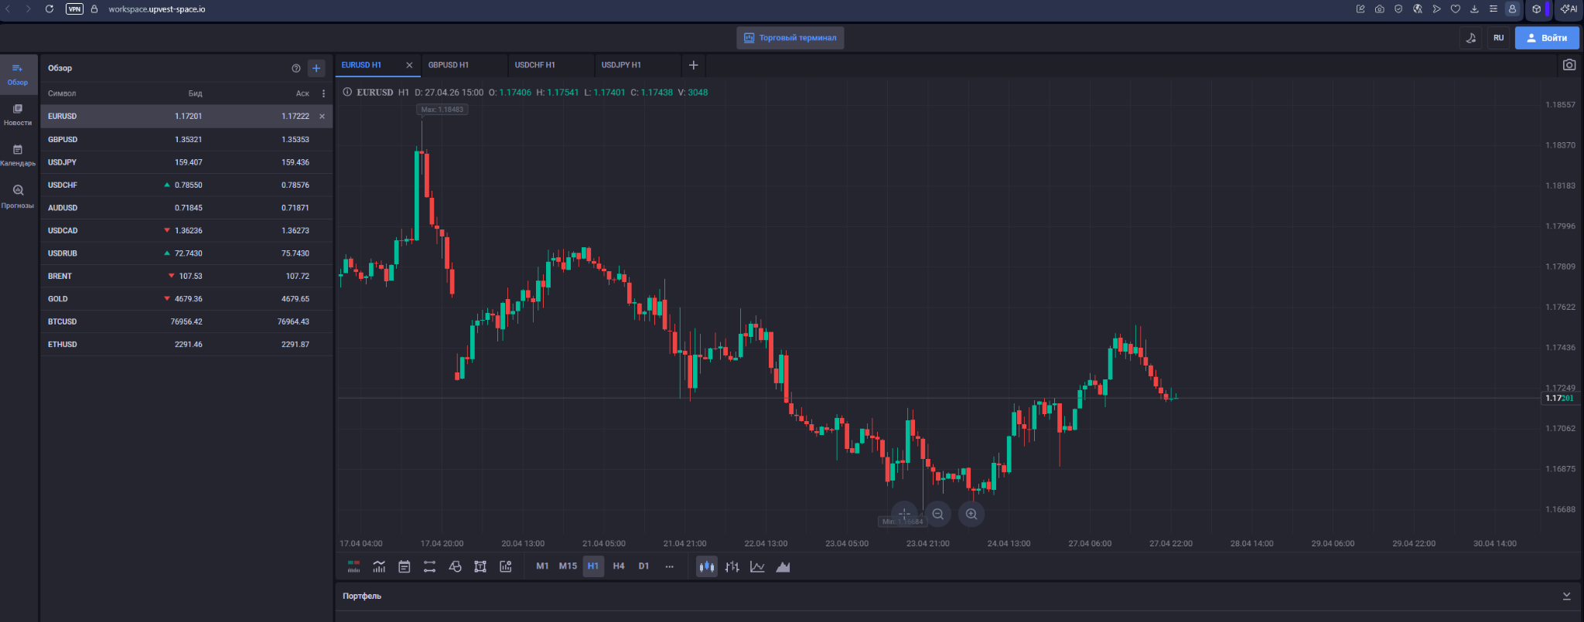Zoom out the chart with minus magnifier
The image size is (1584, 622).
pos(938,514)
